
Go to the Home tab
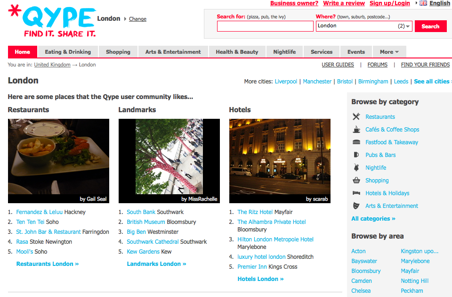pyautogui.click(x=23, y=52)
